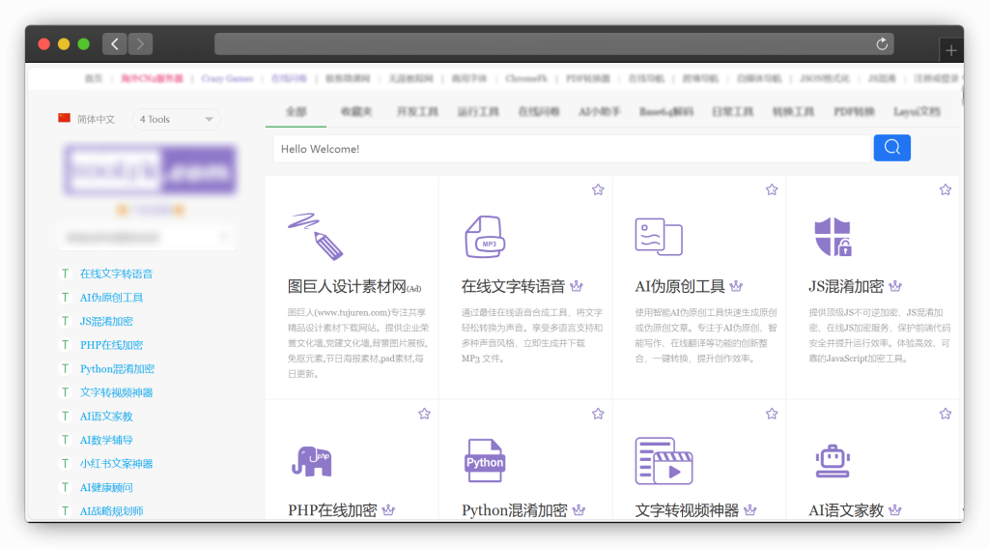Open 在线文字转语音 link in sidebar
The width and height of the screenshot is (989, 548).
116,274
